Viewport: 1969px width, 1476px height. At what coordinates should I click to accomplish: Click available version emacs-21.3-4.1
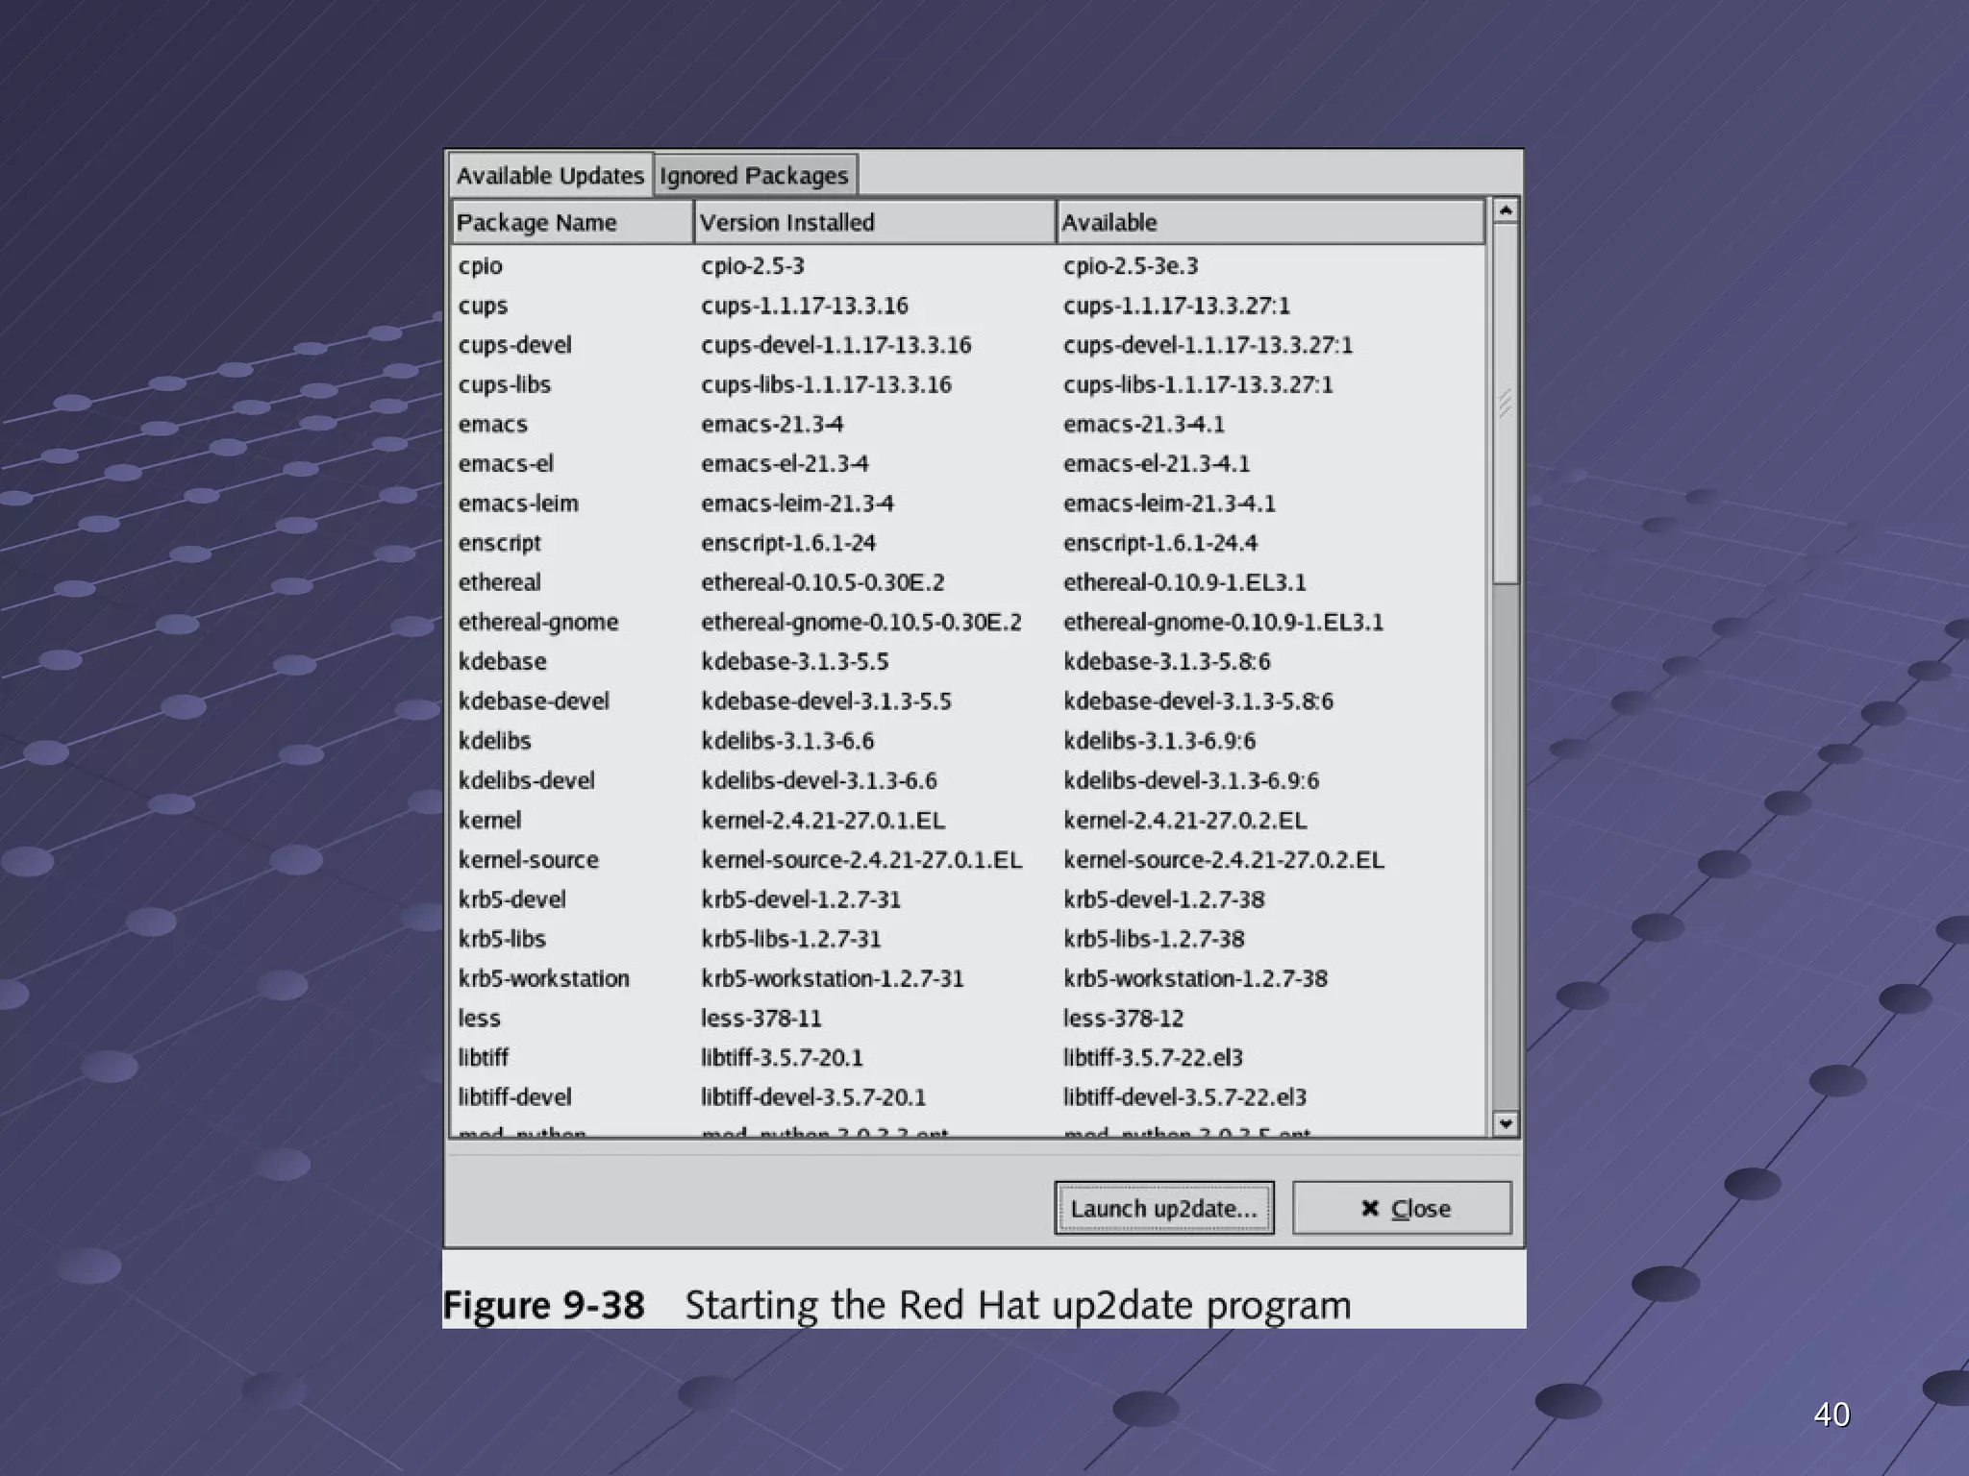(1143, 424)
